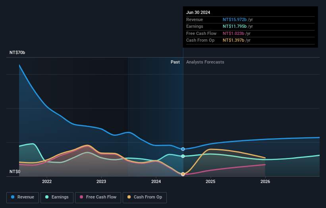Viewport: 326px width, 208px height.
Task: Click the Analysts Forecasts label
Action: 205,62
